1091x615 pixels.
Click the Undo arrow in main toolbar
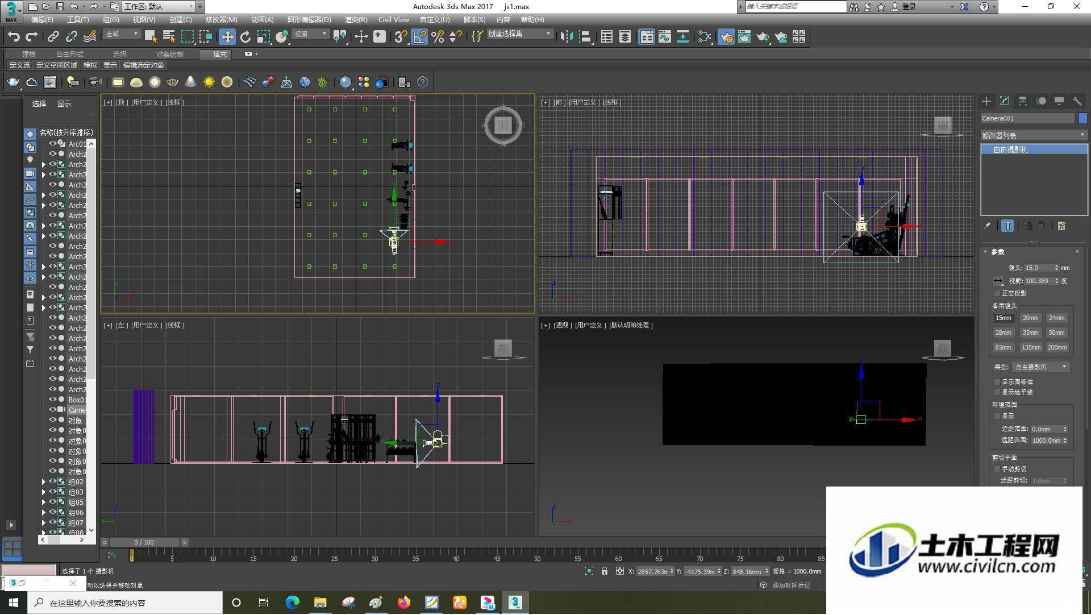(14, 37)
